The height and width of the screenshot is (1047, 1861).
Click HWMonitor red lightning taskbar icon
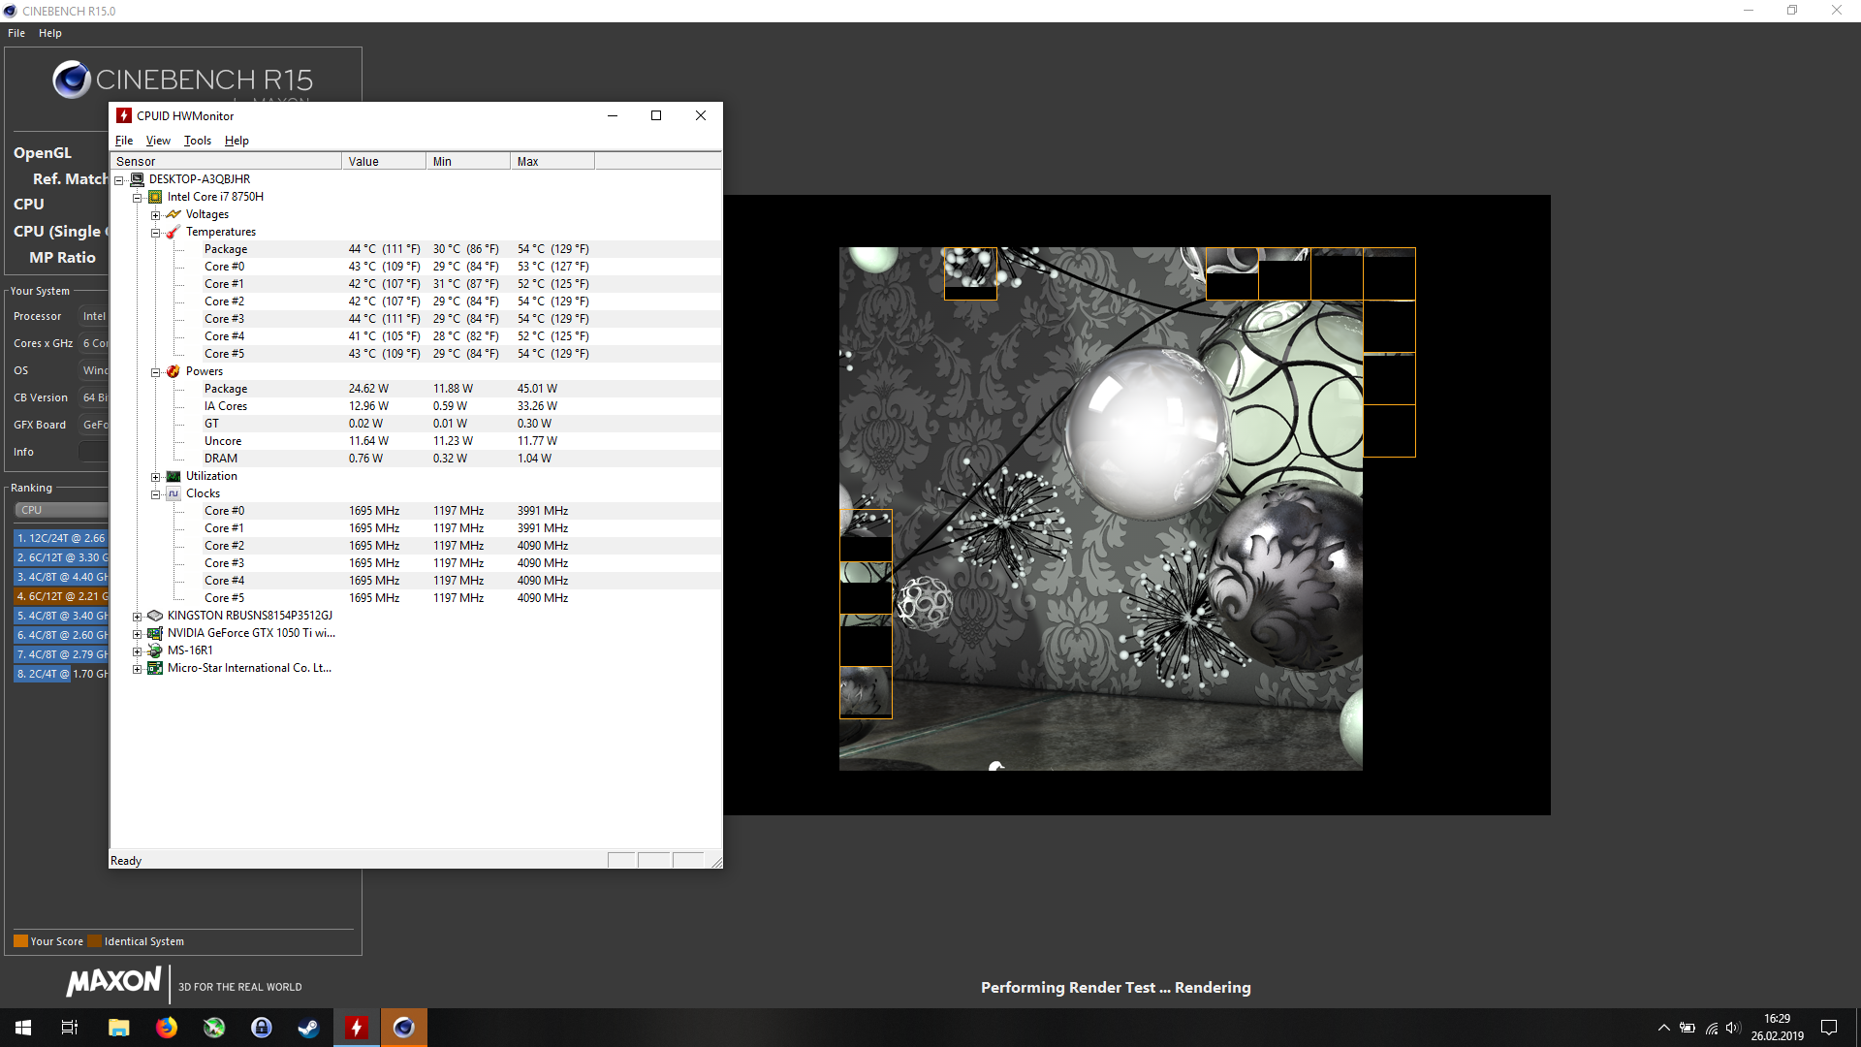[357, 1028]
